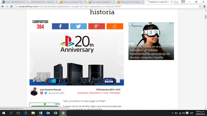Open the volume control in the tray

[x=183, y=113]
